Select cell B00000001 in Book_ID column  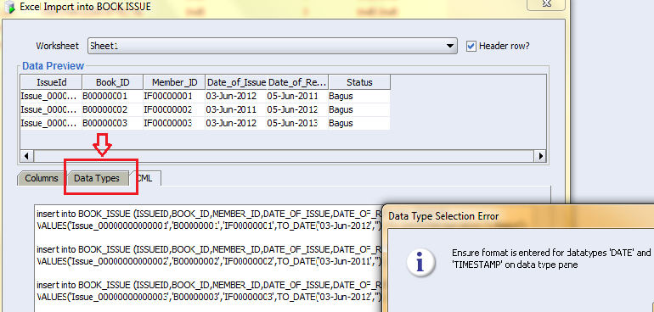click(x=113, y=96)
